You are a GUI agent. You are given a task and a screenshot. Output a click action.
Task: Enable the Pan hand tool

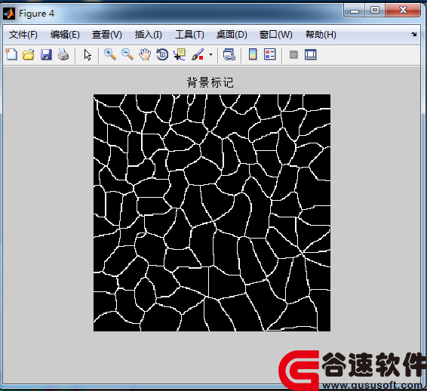(x=145, y=55)
